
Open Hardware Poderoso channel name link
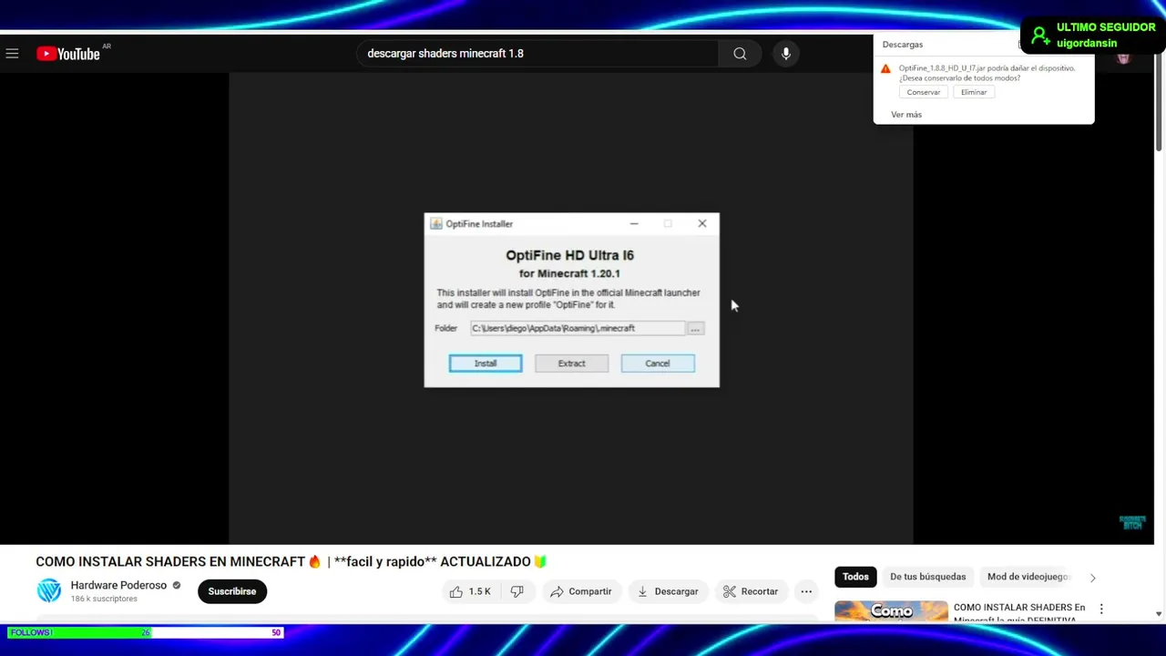click(x=119, y=585)
